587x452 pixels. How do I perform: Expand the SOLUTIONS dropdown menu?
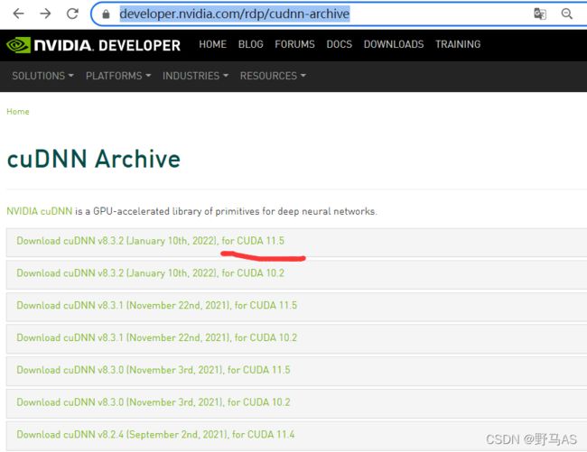(42, 76)
